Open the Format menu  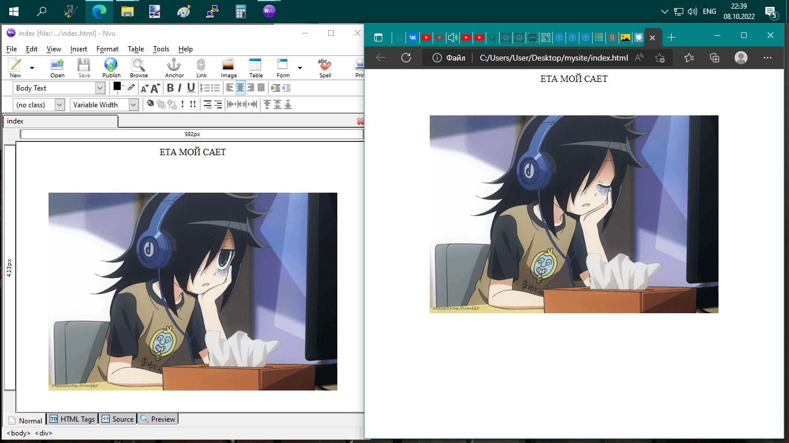107,49
